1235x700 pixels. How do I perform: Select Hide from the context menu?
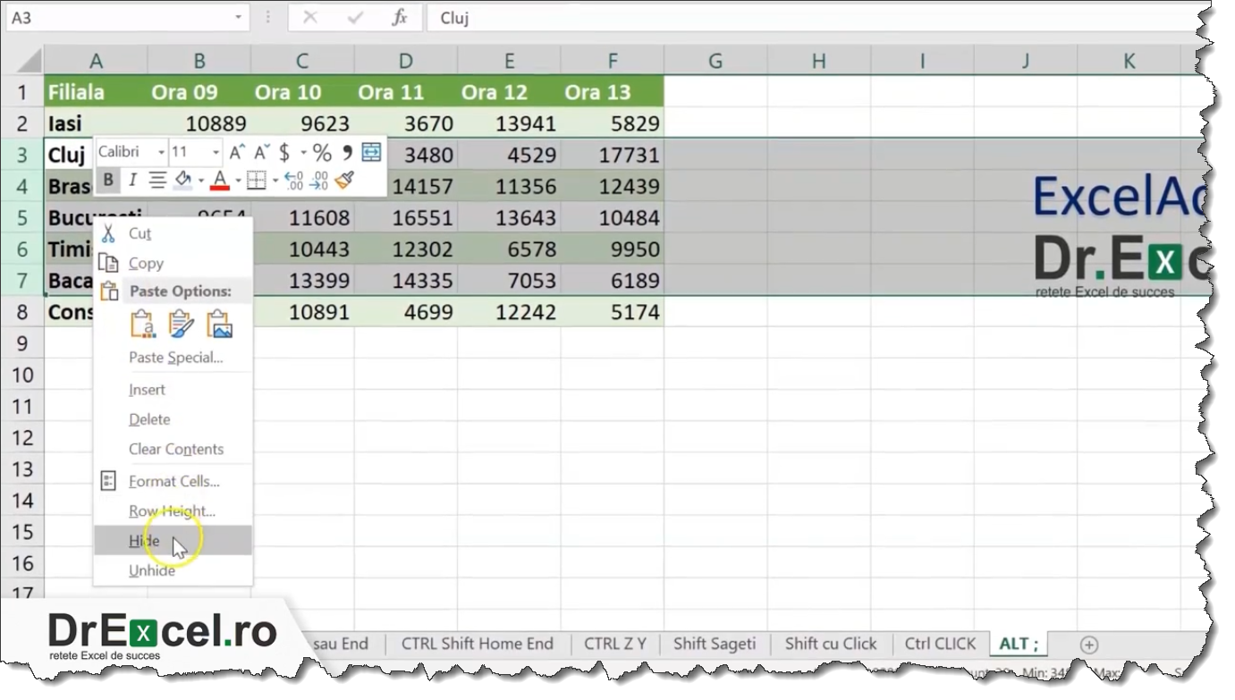143,541
